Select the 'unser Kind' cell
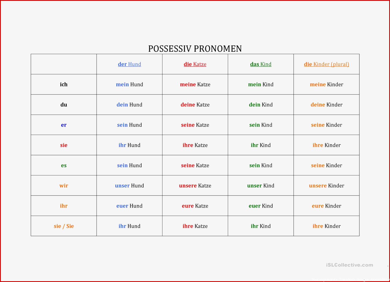Screen dimensions: 390x282 (261, 186)
